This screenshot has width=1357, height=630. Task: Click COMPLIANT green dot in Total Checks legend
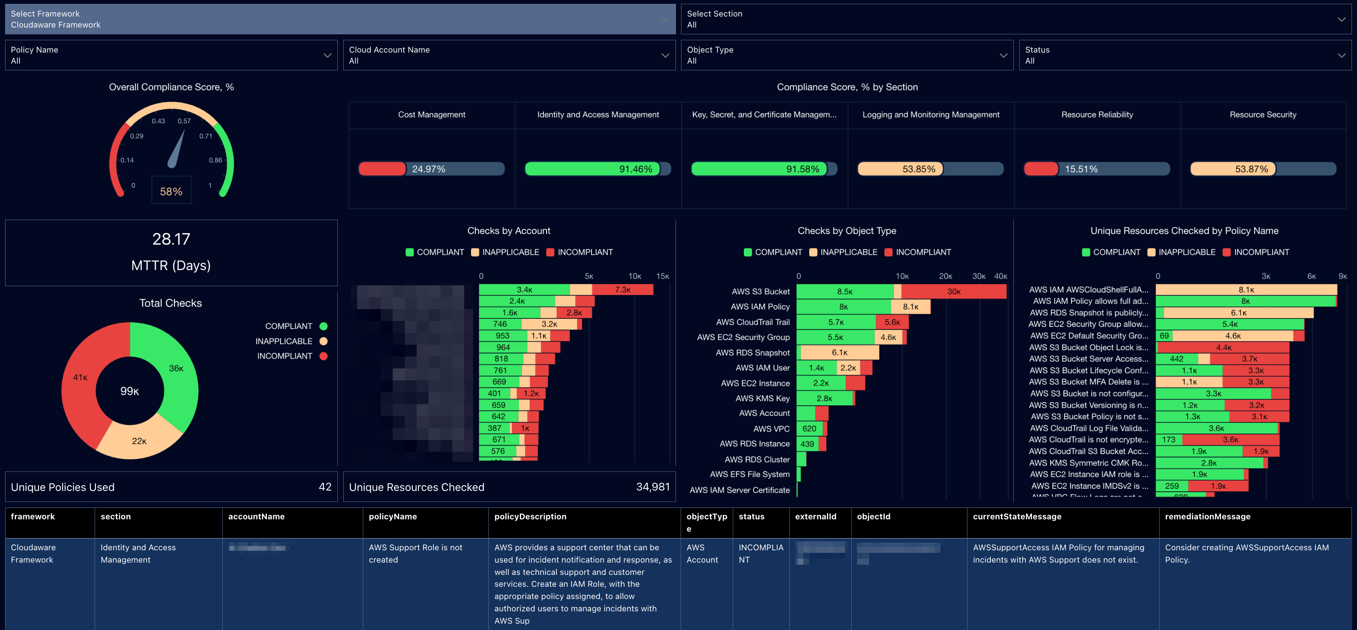[323, 326]
